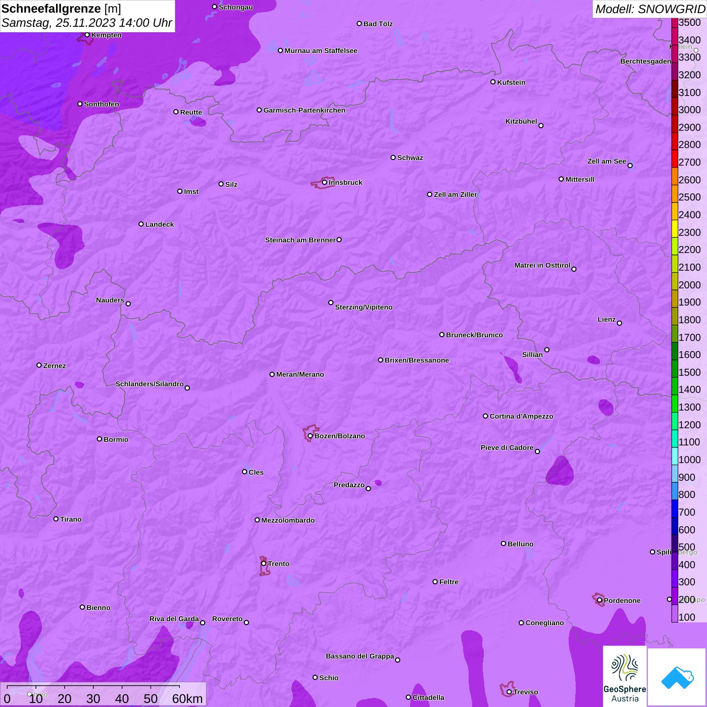The height and width of the screenshot is (707, 707).
Task: Click the Kufstein location dot
Action: tap(493, 82)
